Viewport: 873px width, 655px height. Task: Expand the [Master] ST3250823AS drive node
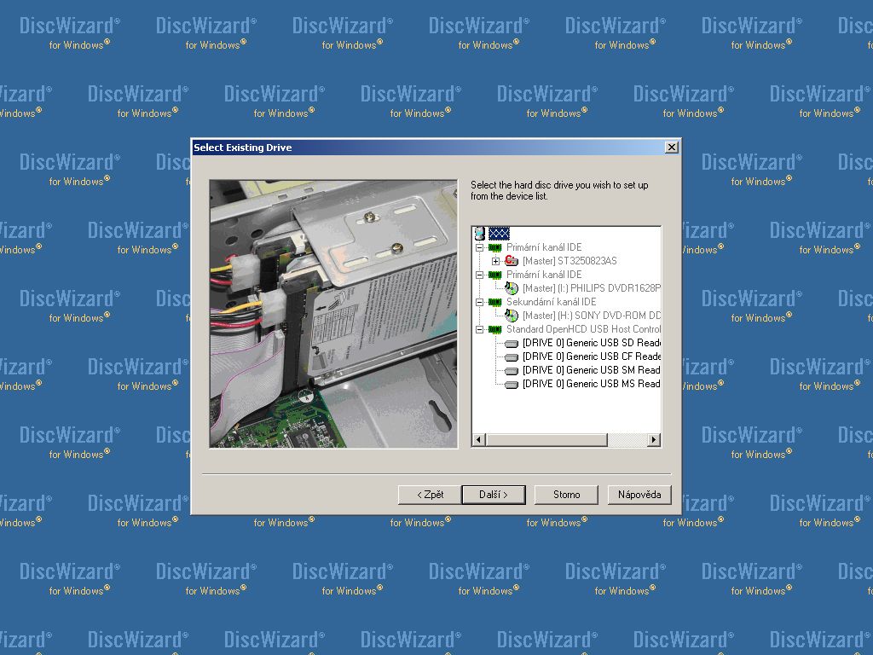[x=495, y=261]
